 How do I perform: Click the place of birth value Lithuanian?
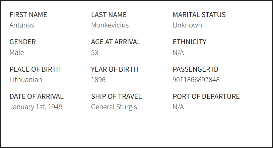[x=26, y=80]
